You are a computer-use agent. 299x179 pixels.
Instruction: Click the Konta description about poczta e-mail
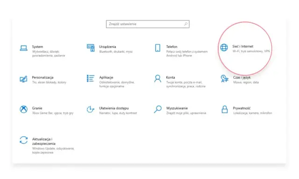click(x=186, y=84)
